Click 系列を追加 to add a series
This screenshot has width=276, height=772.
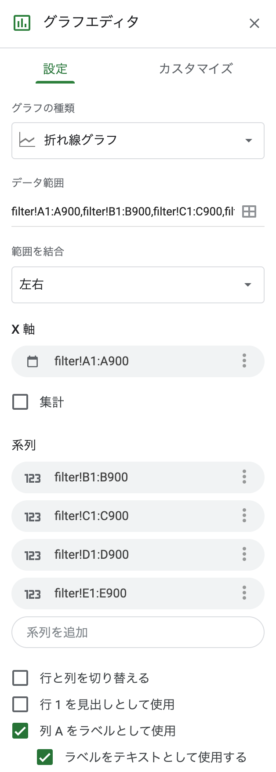tap(138, 632)
